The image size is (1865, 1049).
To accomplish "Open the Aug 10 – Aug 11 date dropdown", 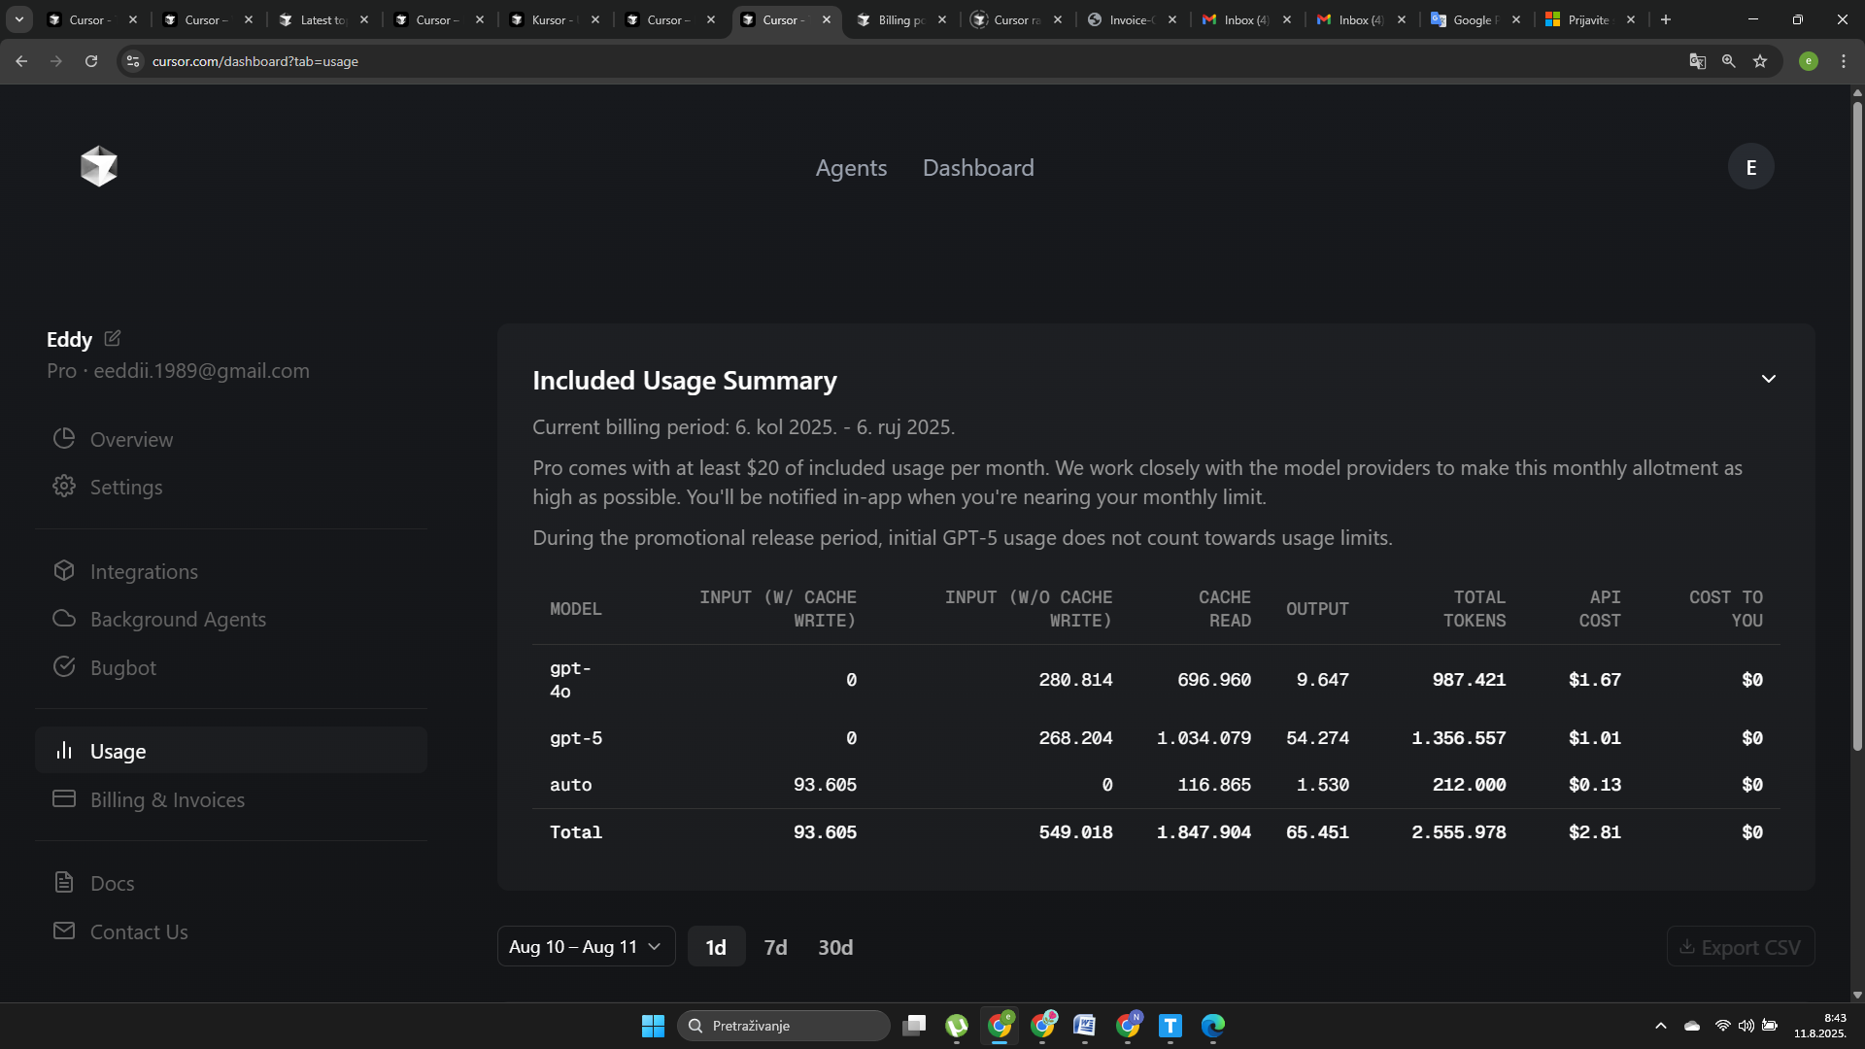I will coord(586,947).
